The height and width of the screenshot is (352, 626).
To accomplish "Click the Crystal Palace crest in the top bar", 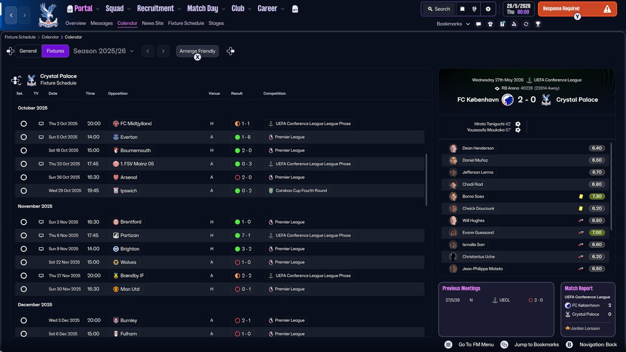I will pyautogui.click(x=48, y=15).
